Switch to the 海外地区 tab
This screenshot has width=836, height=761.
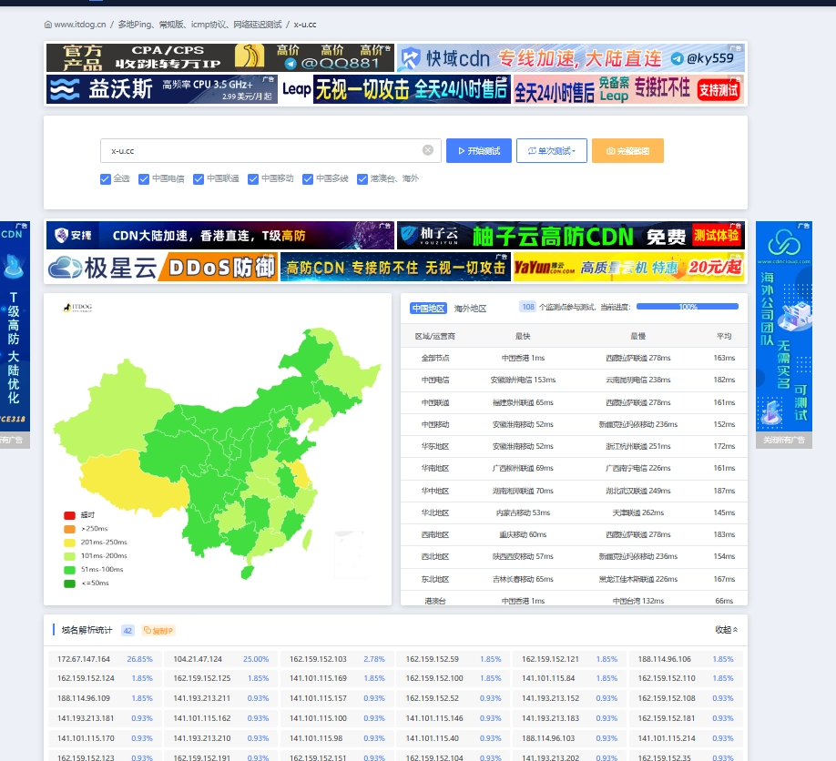(x=470, y=308)
